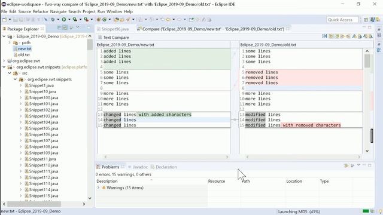Screen dimensions: 383x215
Task: Click the Outline view icon in right trim
Action: click(379, 50)
